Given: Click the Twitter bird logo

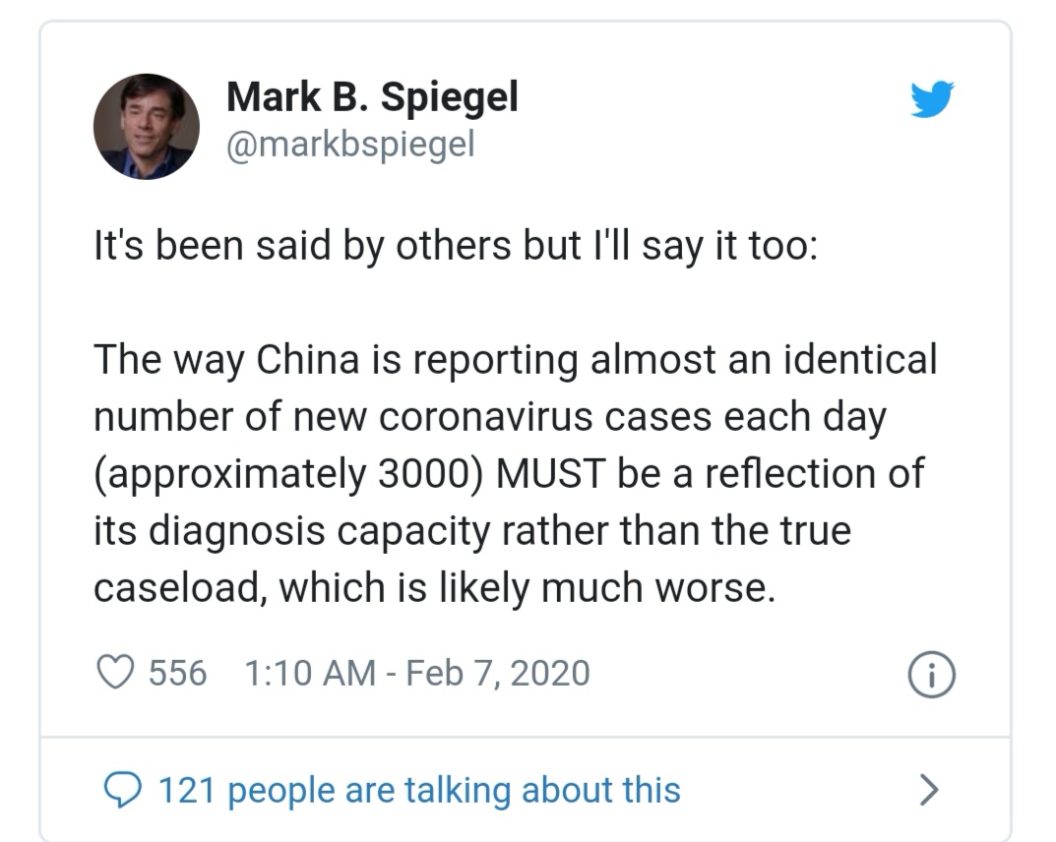Looking at the screenshot, I should pyautogui.click(x=932, y=99).
